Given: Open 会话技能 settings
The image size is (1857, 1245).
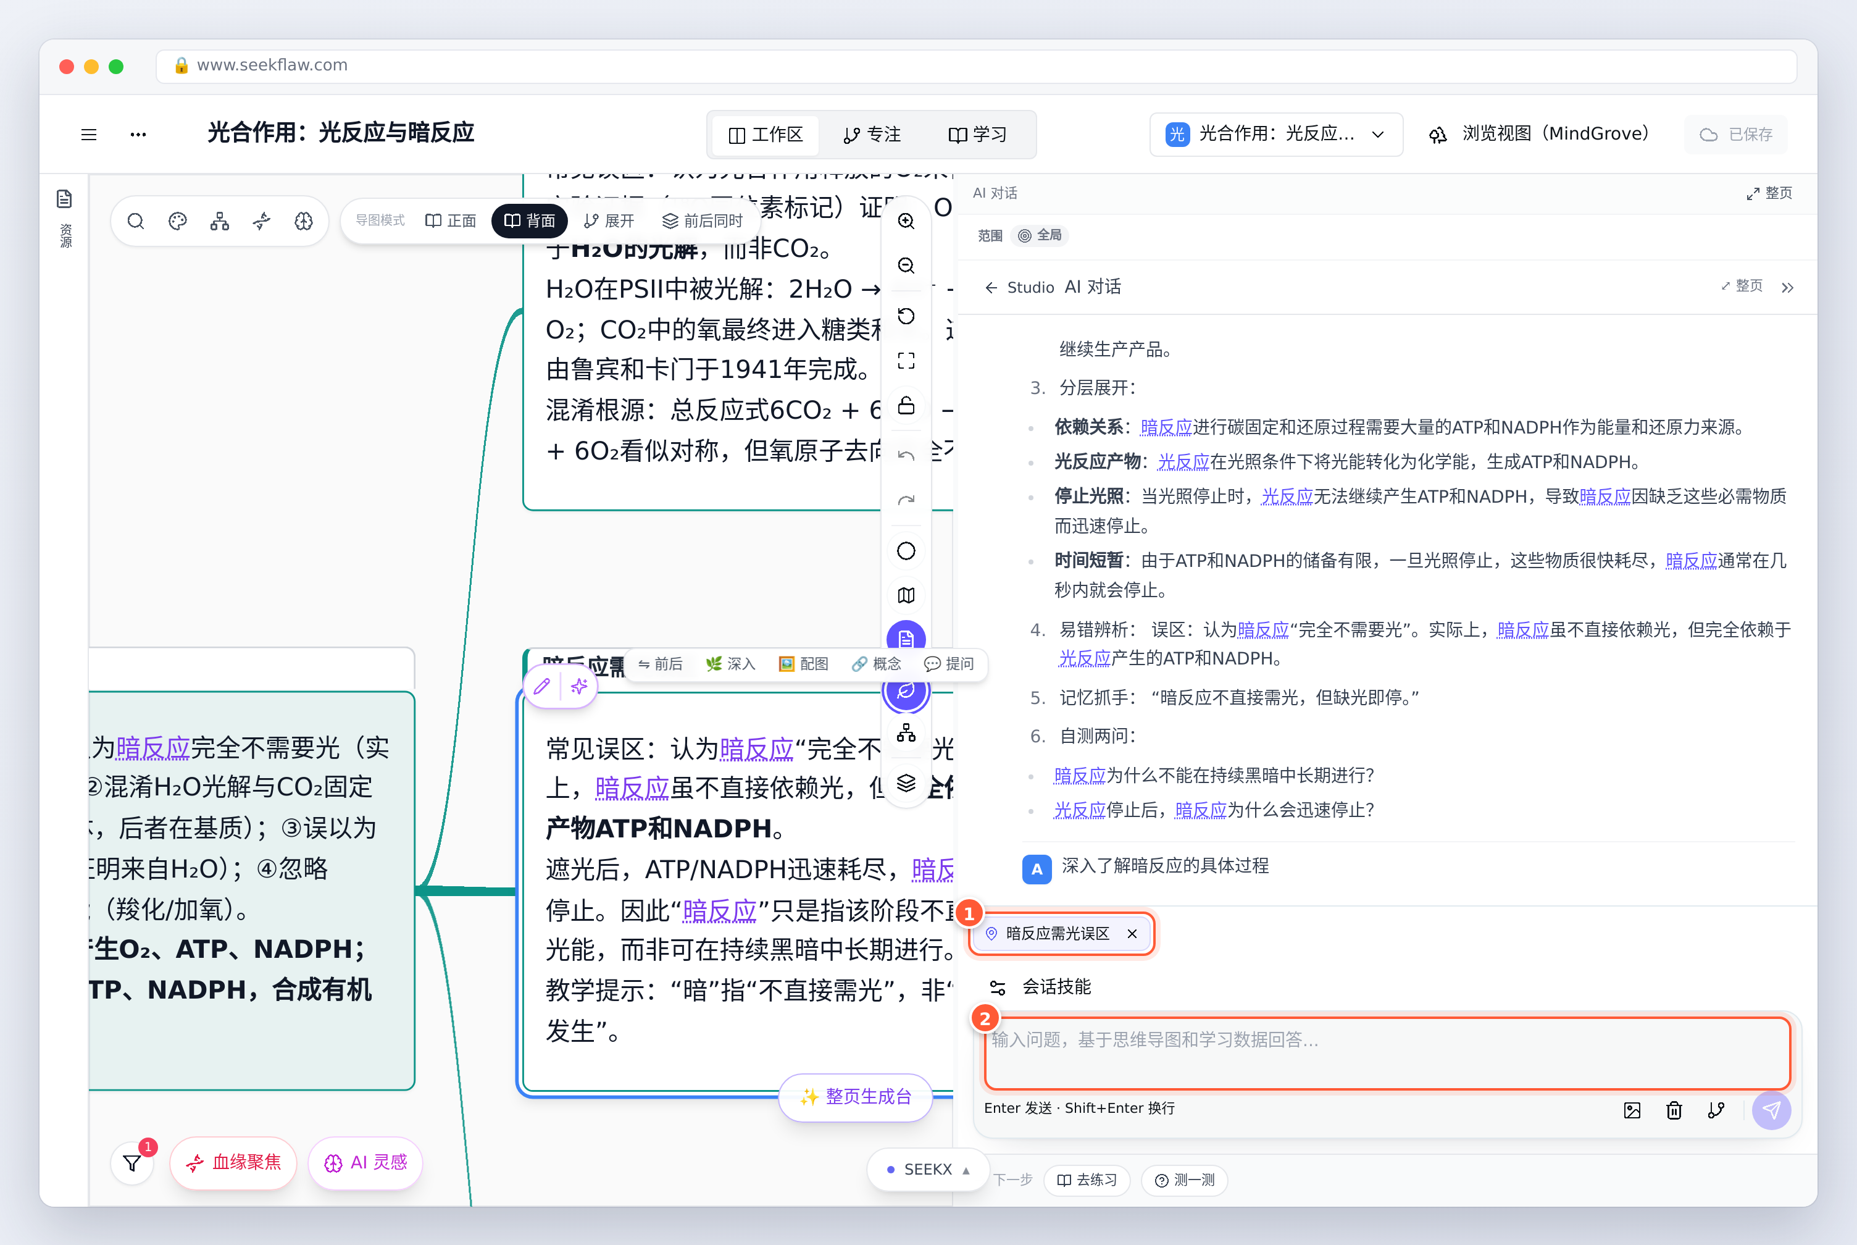Looking at the screenshot, I should (x=1040, y=987).
